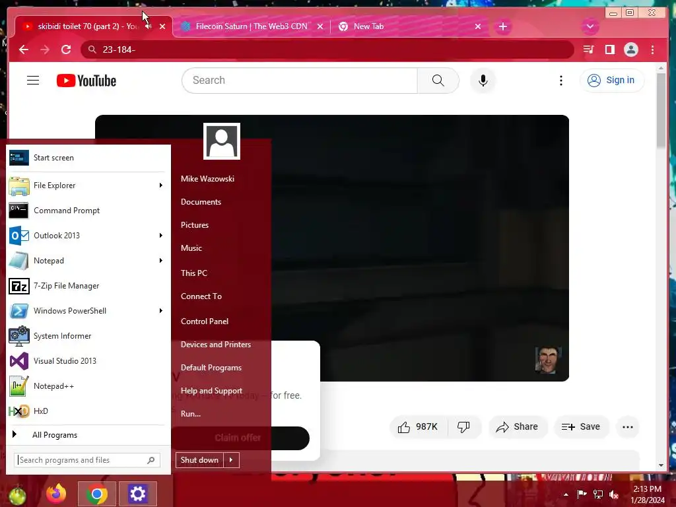Open the tab search dropdown chevron
The height and width of the screenshot is (507, 676).
pyautogui.click(x=590, y=26)
